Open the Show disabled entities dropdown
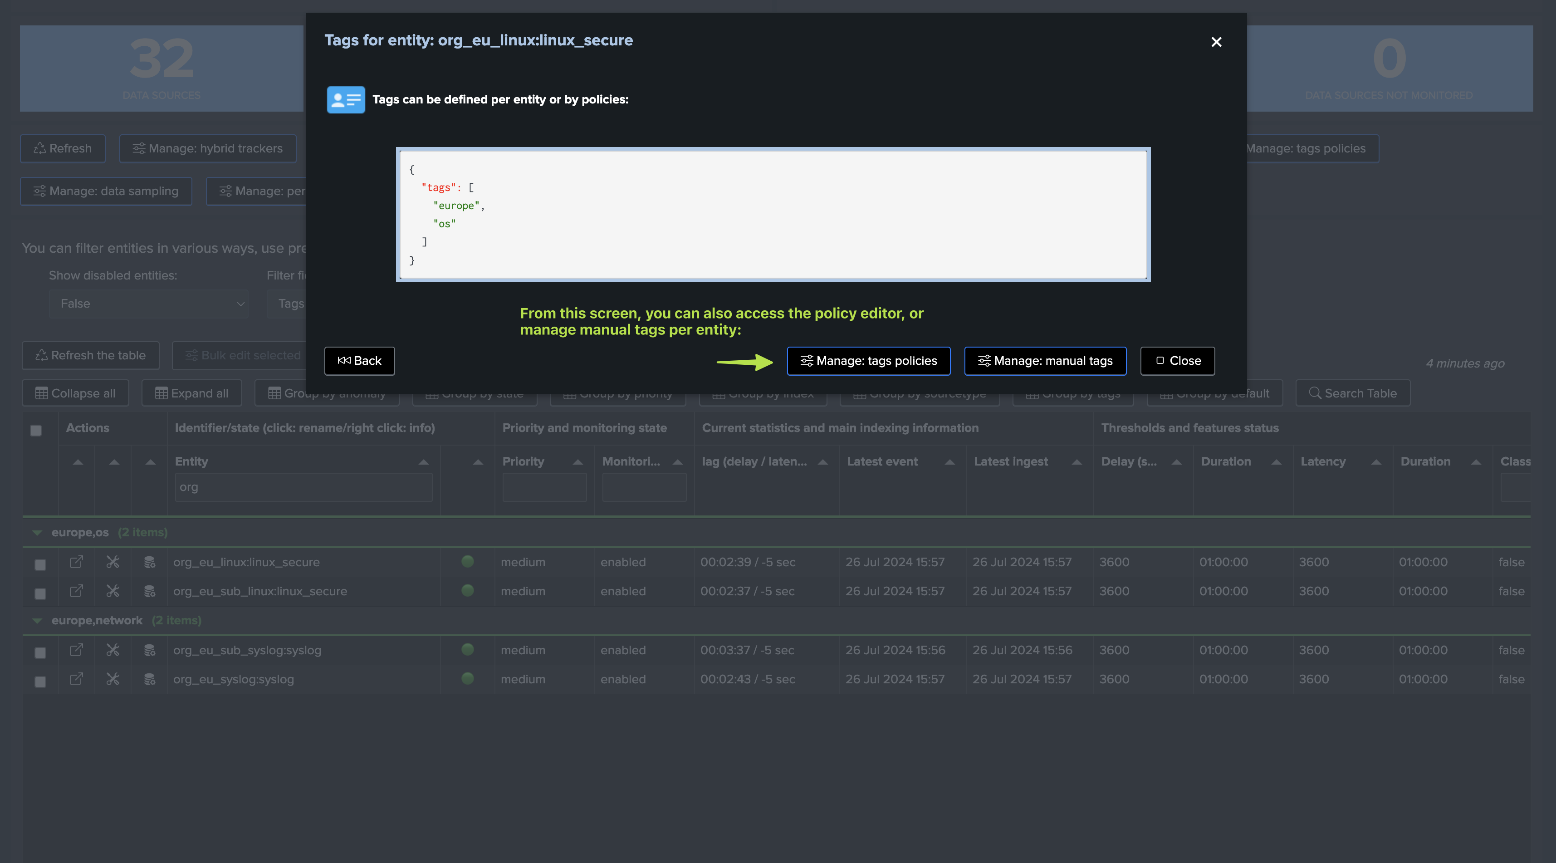Viewport: 1556px width, 863px height. click(149, 304)
